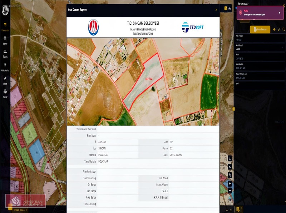Image resolution: width=286 pixels, height=213 pixels.
Task: Click the yellow target locate icon
Action: coord(274,29)
